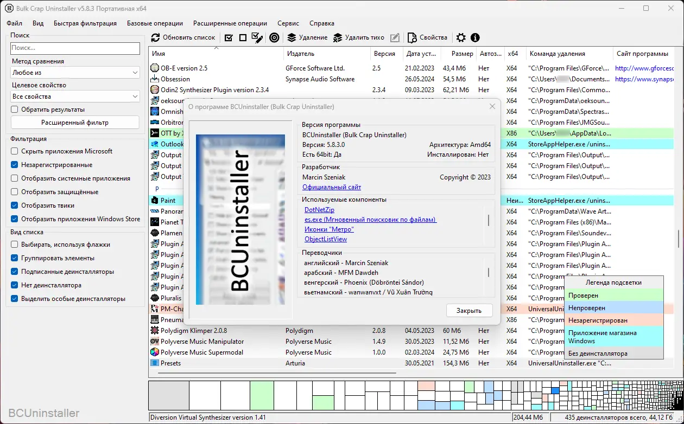Image resolution: width=684 pixels, height=424 pixels.
Task: Uncheck Группировать элементы checkbox
Action: pyautogui.click(x=15, y=258)
